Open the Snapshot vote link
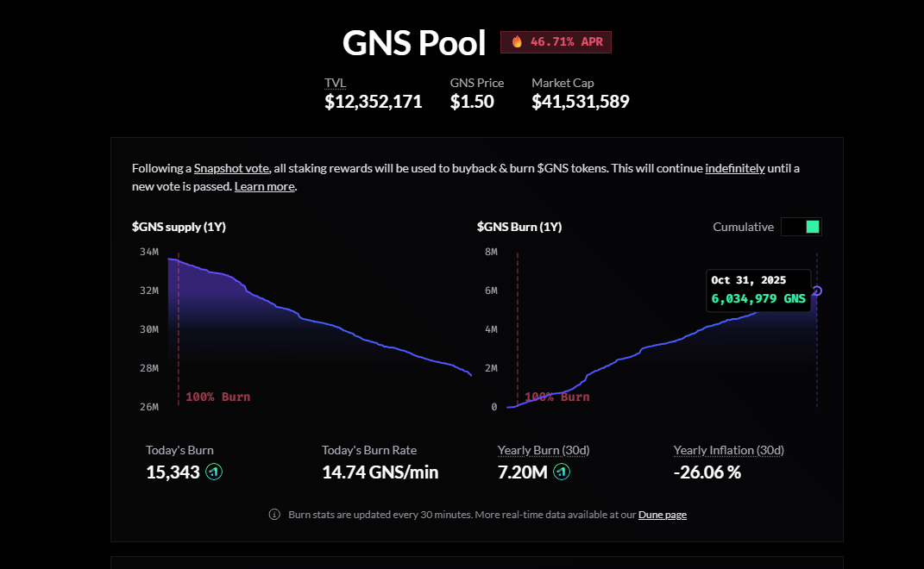This screenshot has width=924, height=569. point(231,168)
